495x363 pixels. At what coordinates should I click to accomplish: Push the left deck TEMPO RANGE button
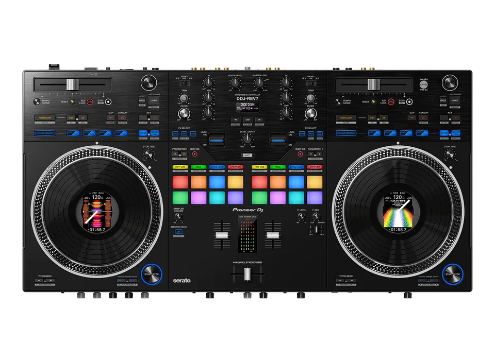coord(37,101)
